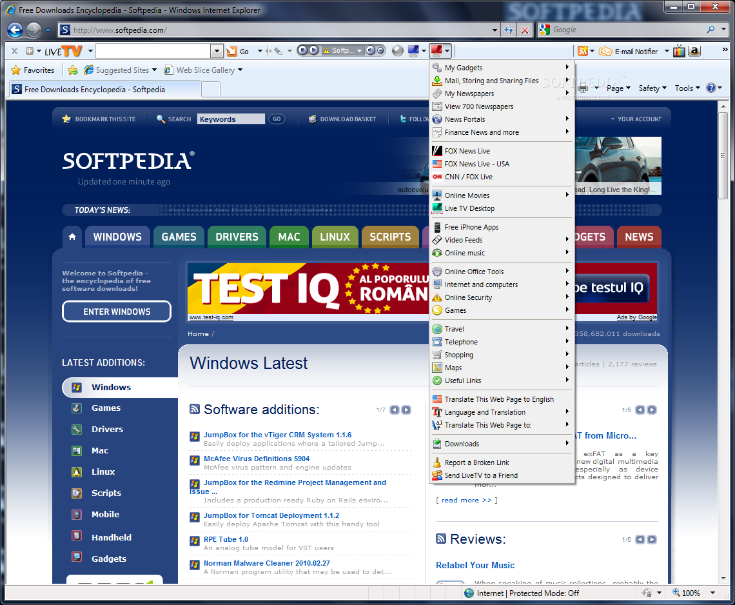Viewport: 735px width, 605px height.
Task: Select Send LiveTV to a Friend
Action: (501, 475)
